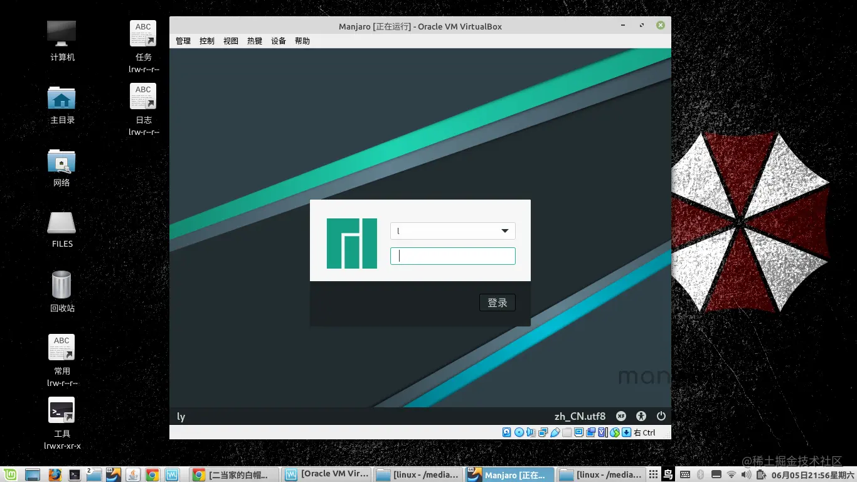Open the 热键 menu in VirtualBox

(255, 41)
